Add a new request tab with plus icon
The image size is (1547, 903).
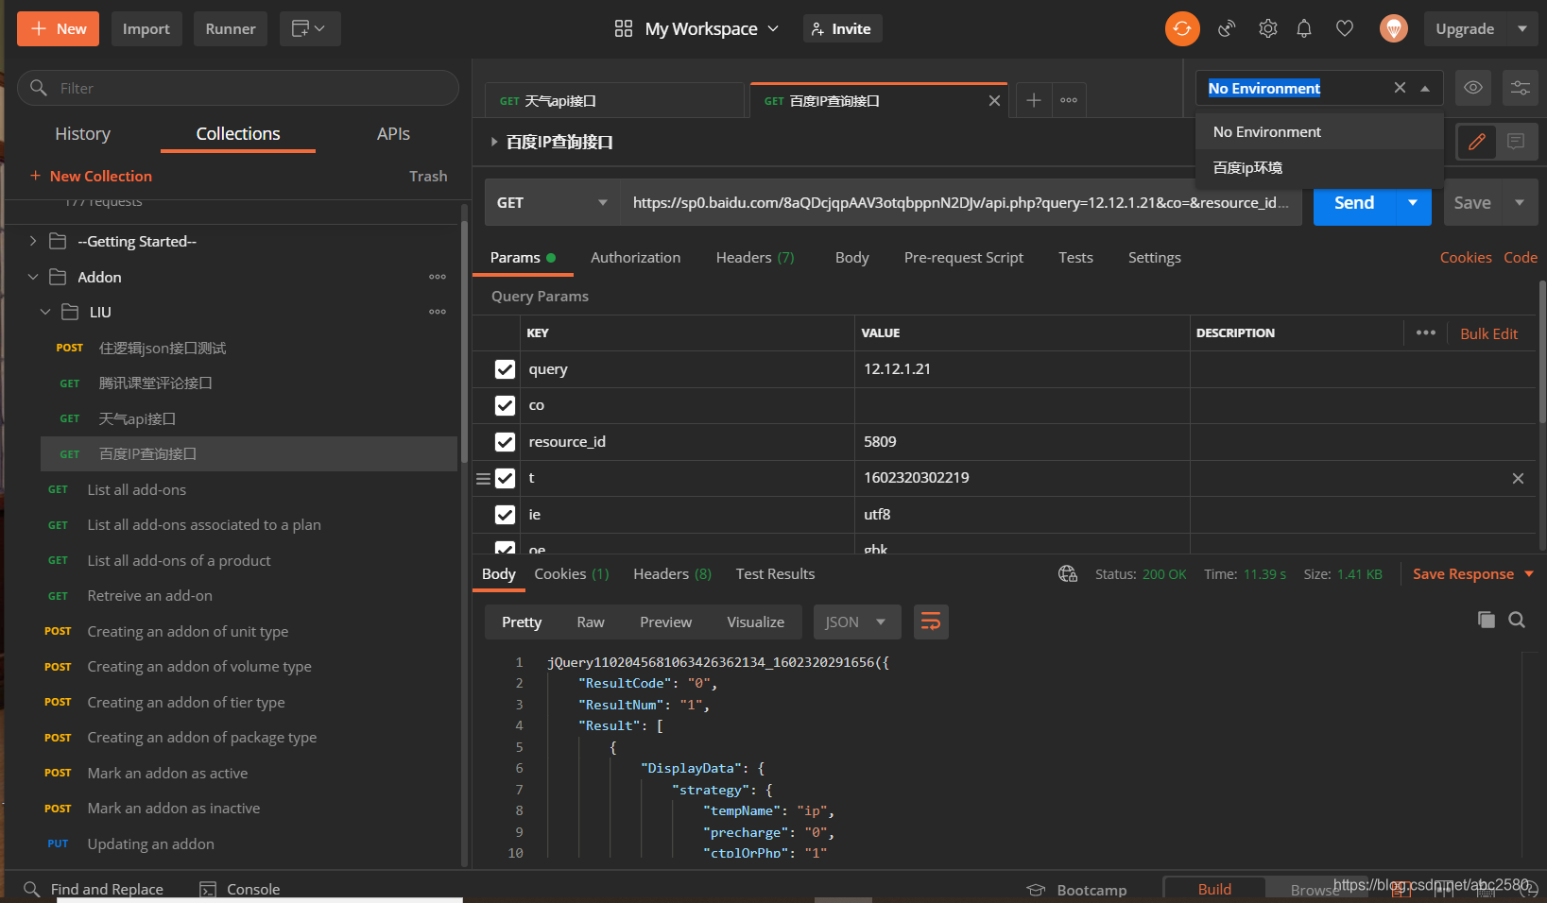(1034, 100)
